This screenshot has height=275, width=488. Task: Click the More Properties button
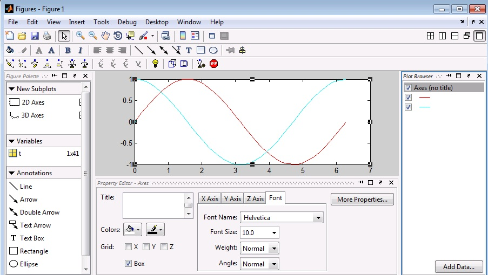click(x=362, y=200)
